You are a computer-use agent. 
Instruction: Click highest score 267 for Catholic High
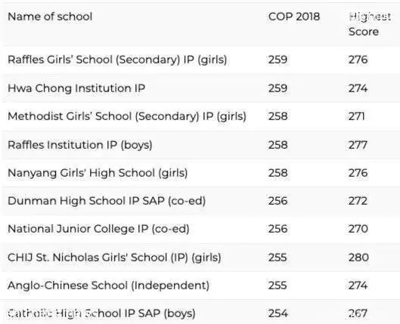[x=358, y=313]
